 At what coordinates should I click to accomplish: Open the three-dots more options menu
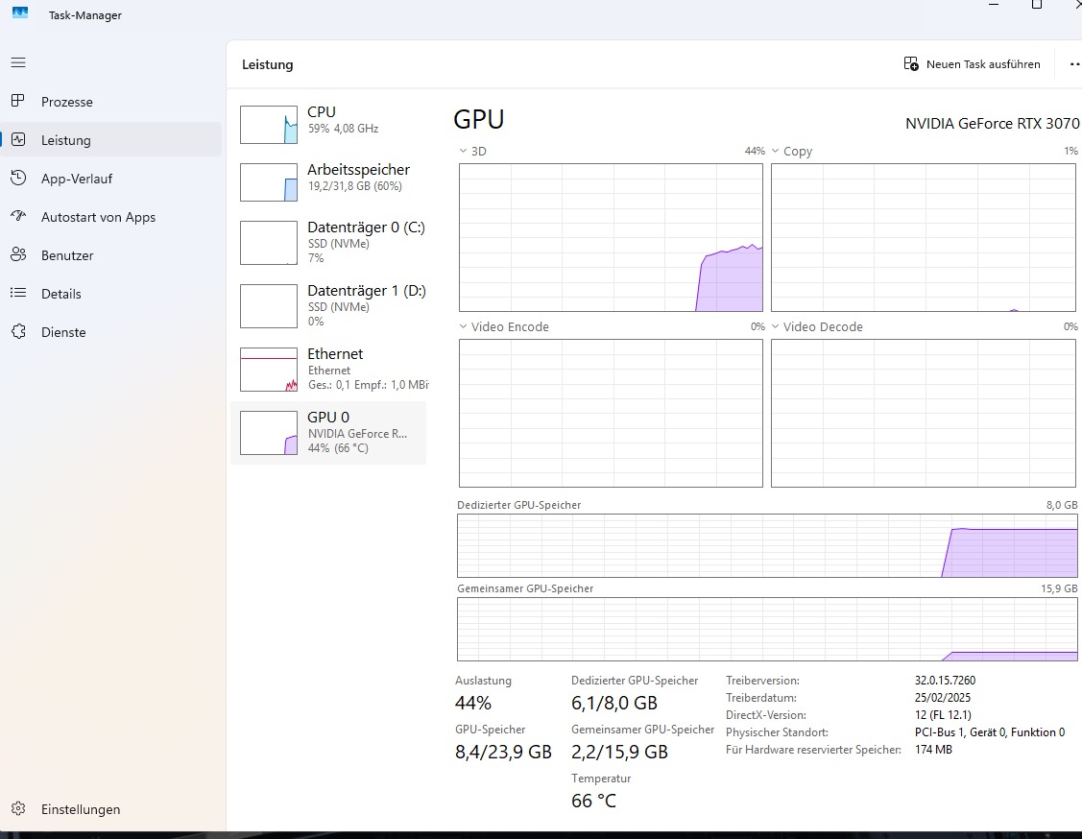click(x=1074, y=64)
